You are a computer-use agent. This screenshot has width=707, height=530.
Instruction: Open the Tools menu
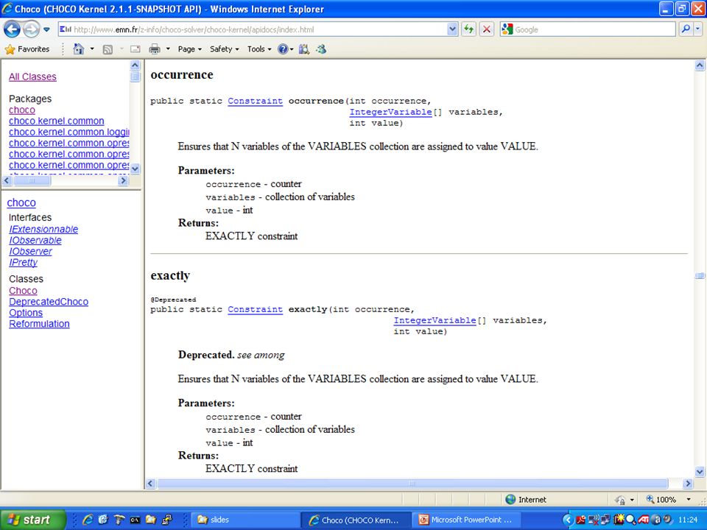tap(258, 49)
